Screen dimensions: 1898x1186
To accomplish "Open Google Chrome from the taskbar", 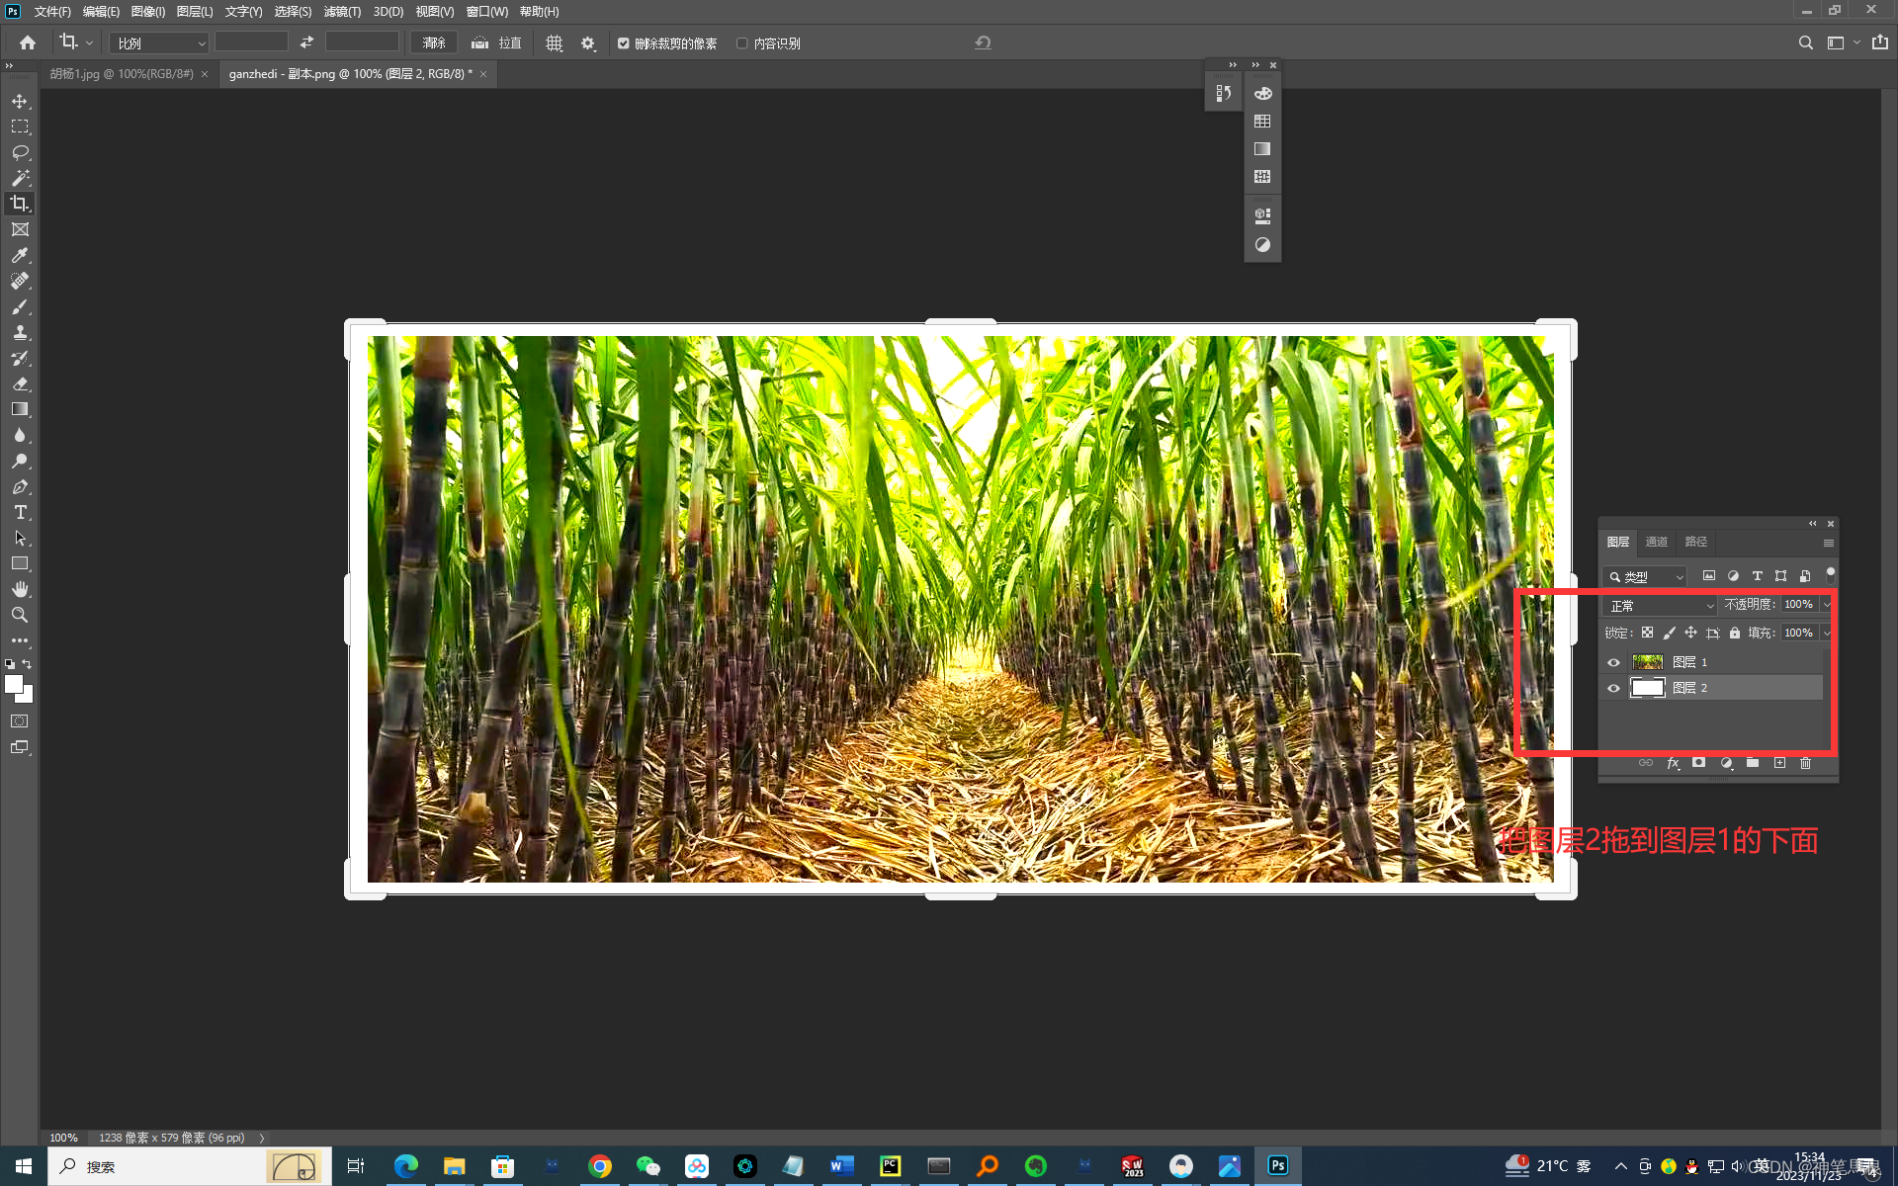I will click(x=599, y=1166).
